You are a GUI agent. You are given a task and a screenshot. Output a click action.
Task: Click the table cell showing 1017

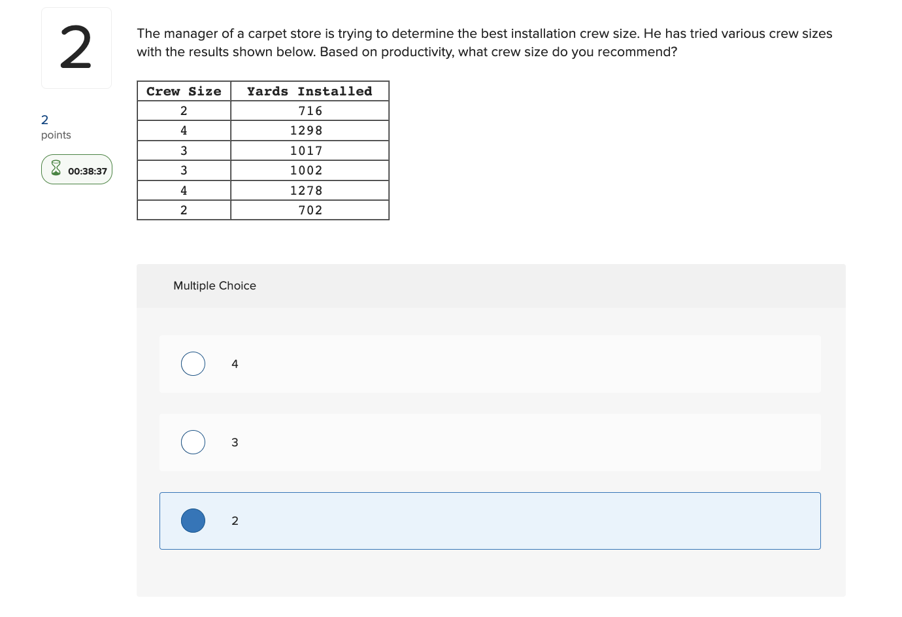(309, 150)
